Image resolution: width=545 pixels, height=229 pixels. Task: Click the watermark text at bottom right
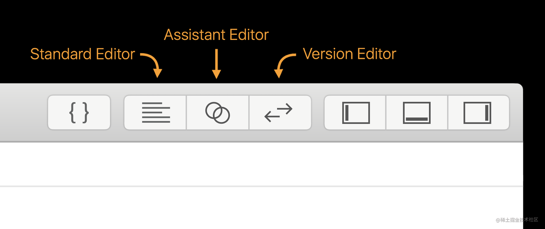click(x=517, y=220)
